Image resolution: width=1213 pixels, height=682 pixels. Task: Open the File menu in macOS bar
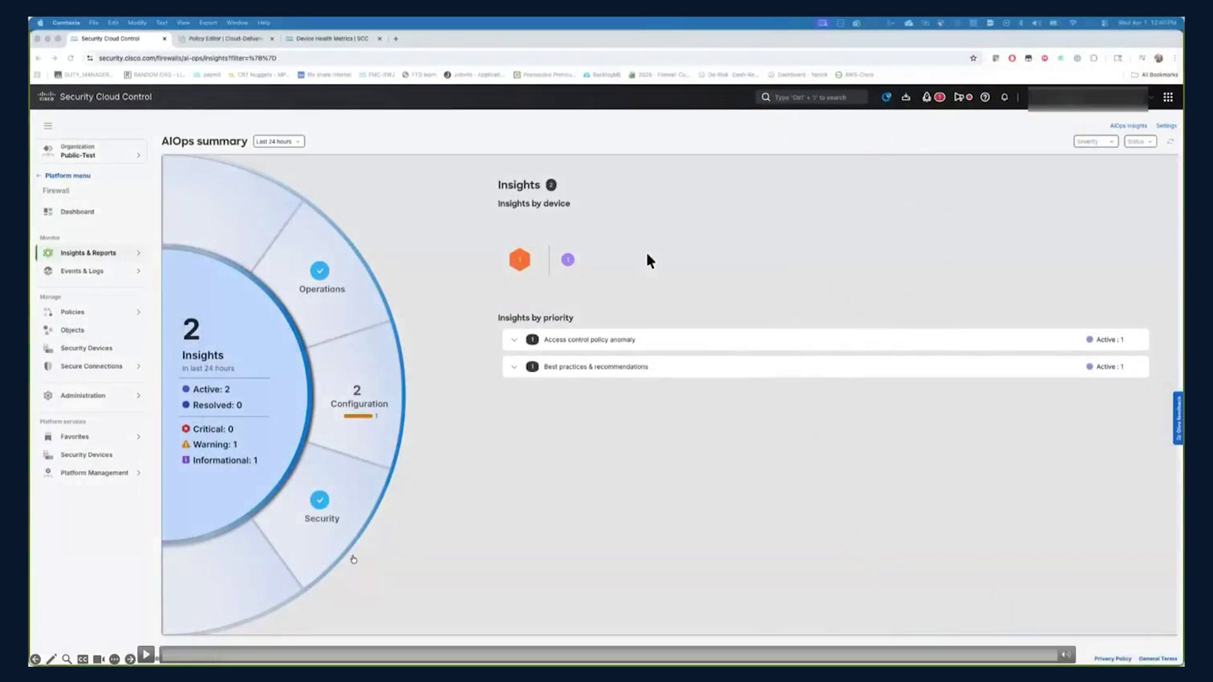coord(94,23)
